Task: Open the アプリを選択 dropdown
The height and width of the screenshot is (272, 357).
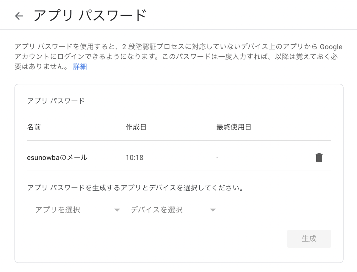Action: pos(77,210)
